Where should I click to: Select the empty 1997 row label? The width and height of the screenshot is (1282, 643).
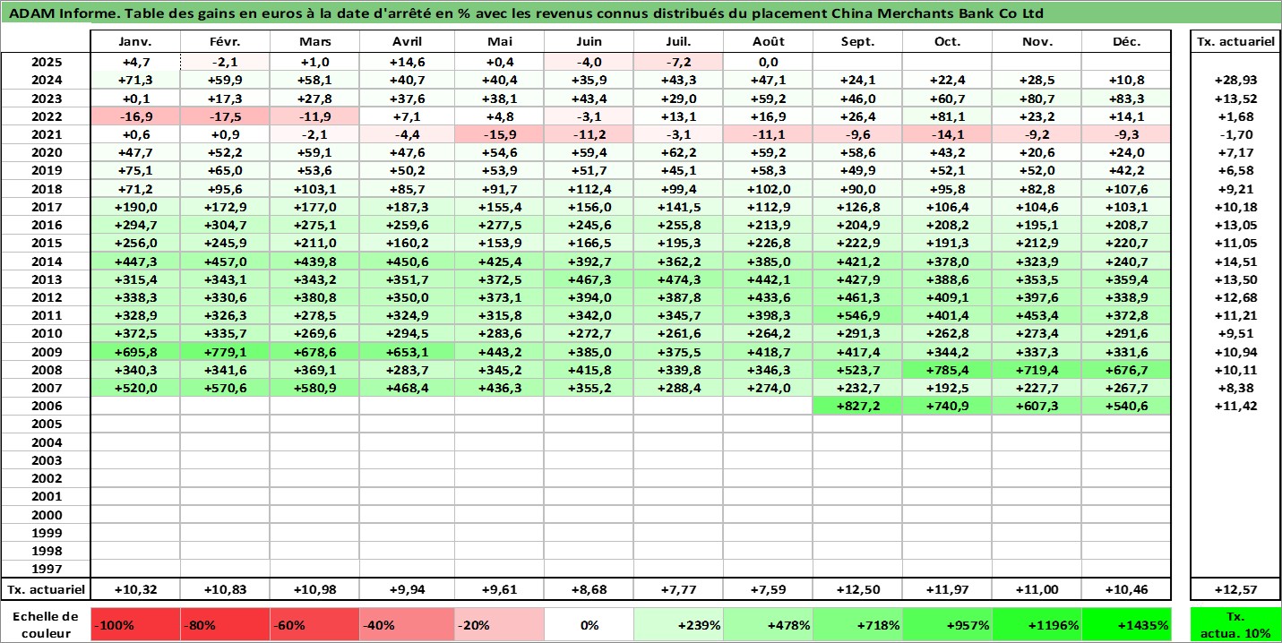coord(46,569)
